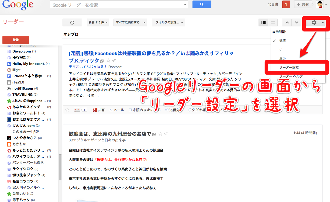Toggle the star beside 歓迎会 article title
Screen dimensions: 330x202
tap(160, 134)
